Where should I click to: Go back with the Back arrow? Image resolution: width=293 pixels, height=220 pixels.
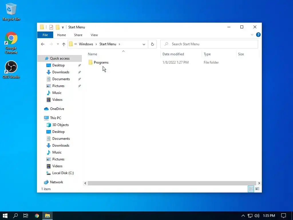pyautogui.click(x=43, y=44)
